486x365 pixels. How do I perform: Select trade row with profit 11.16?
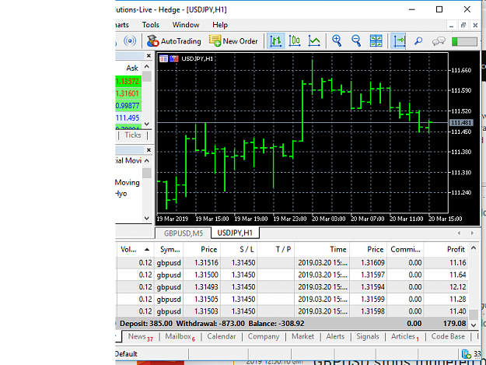[292, 263]
